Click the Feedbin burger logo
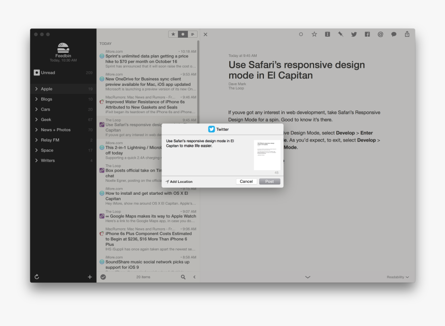 pos(63,48)
